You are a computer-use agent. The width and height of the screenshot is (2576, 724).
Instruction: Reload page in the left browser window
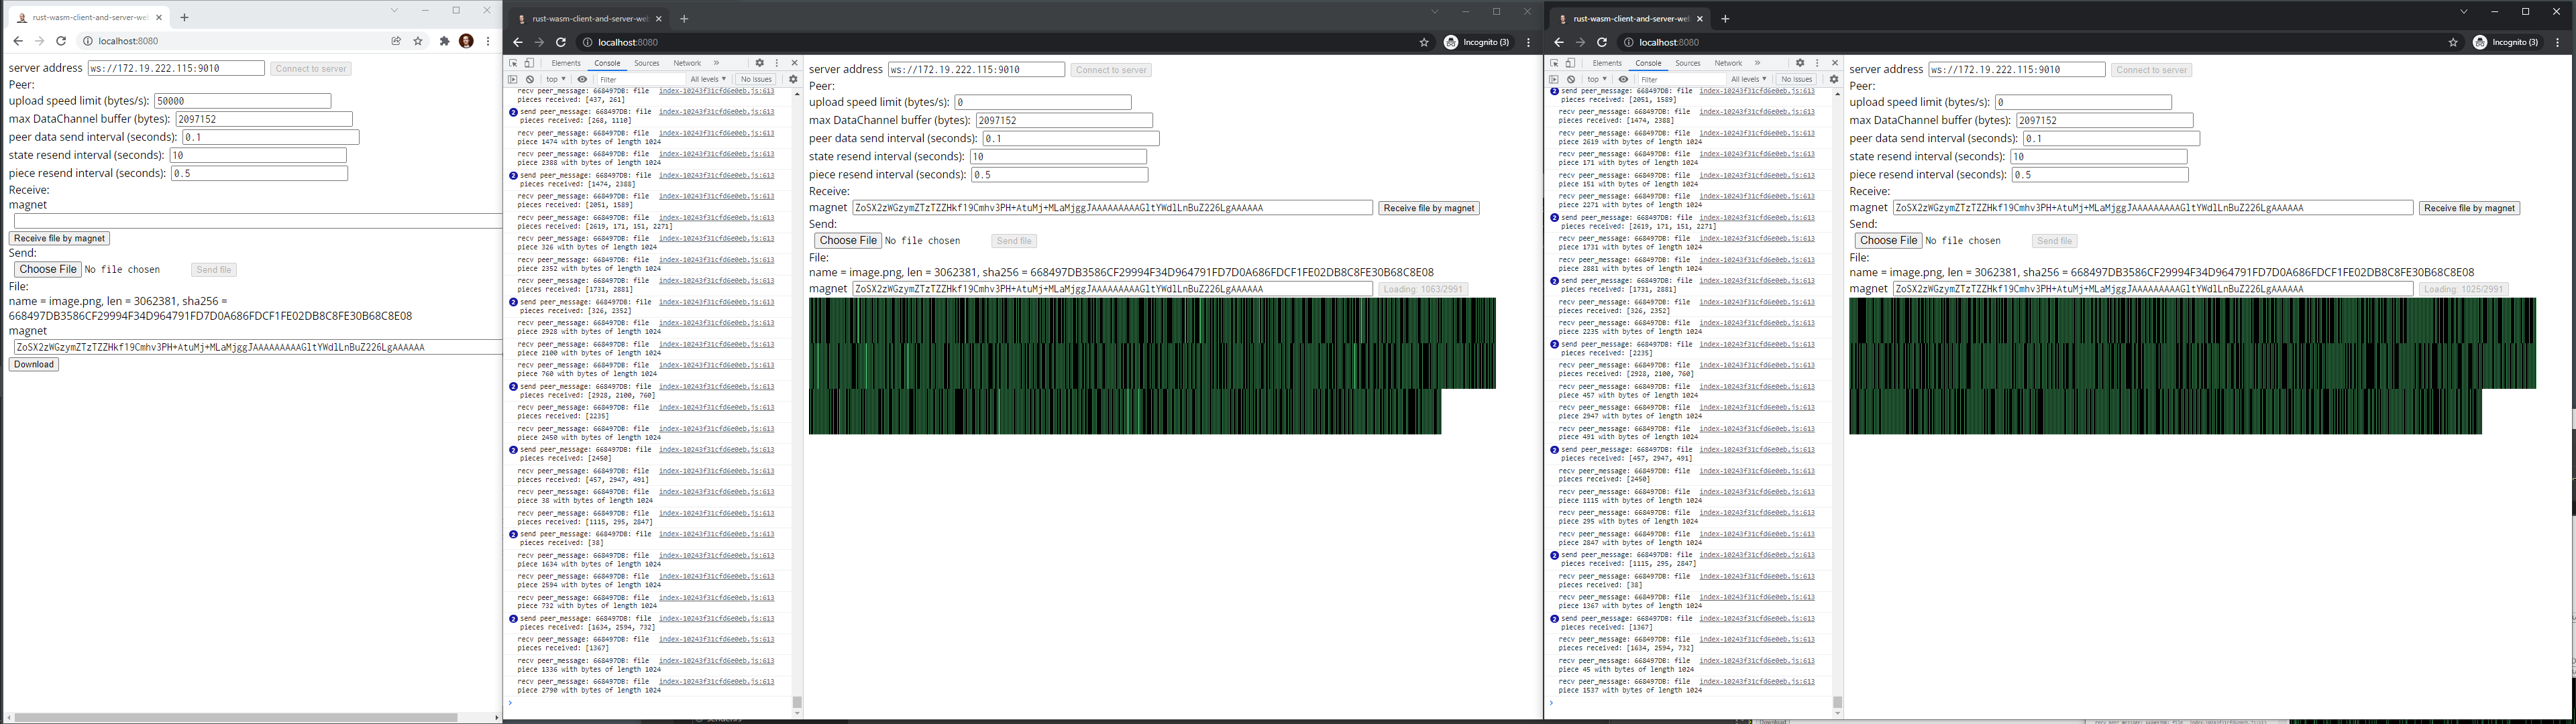click(x=61, y=41)
